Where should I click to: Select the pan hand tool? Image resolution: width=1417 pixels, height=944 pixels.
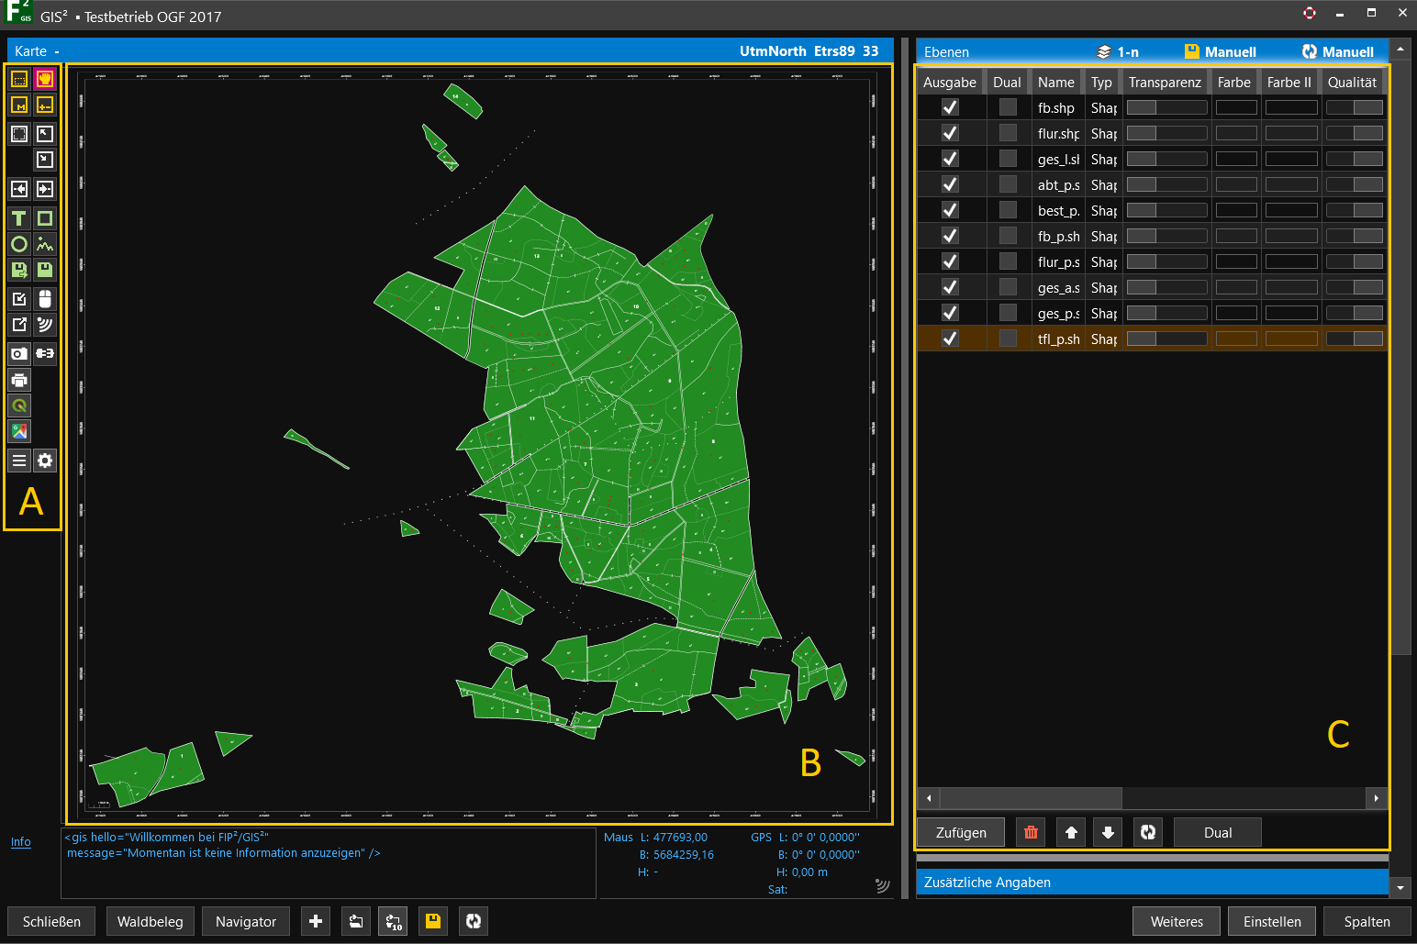coord(44,79)
